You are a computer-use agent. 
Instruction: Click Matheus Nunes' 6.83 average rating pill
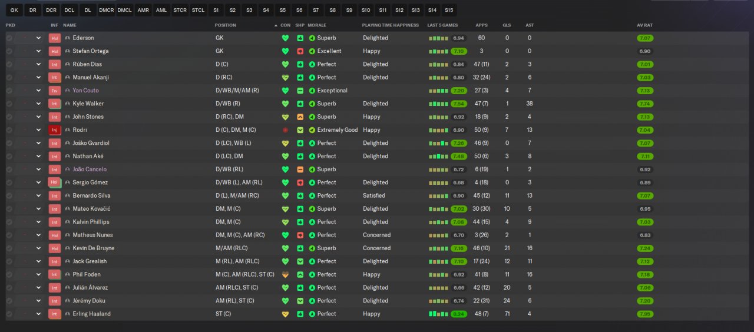[645, 235]
